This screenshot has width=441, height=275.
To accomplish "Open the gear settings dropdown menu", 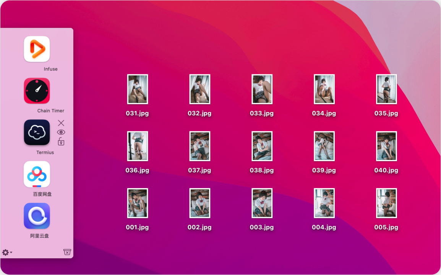I will (7, 252).
